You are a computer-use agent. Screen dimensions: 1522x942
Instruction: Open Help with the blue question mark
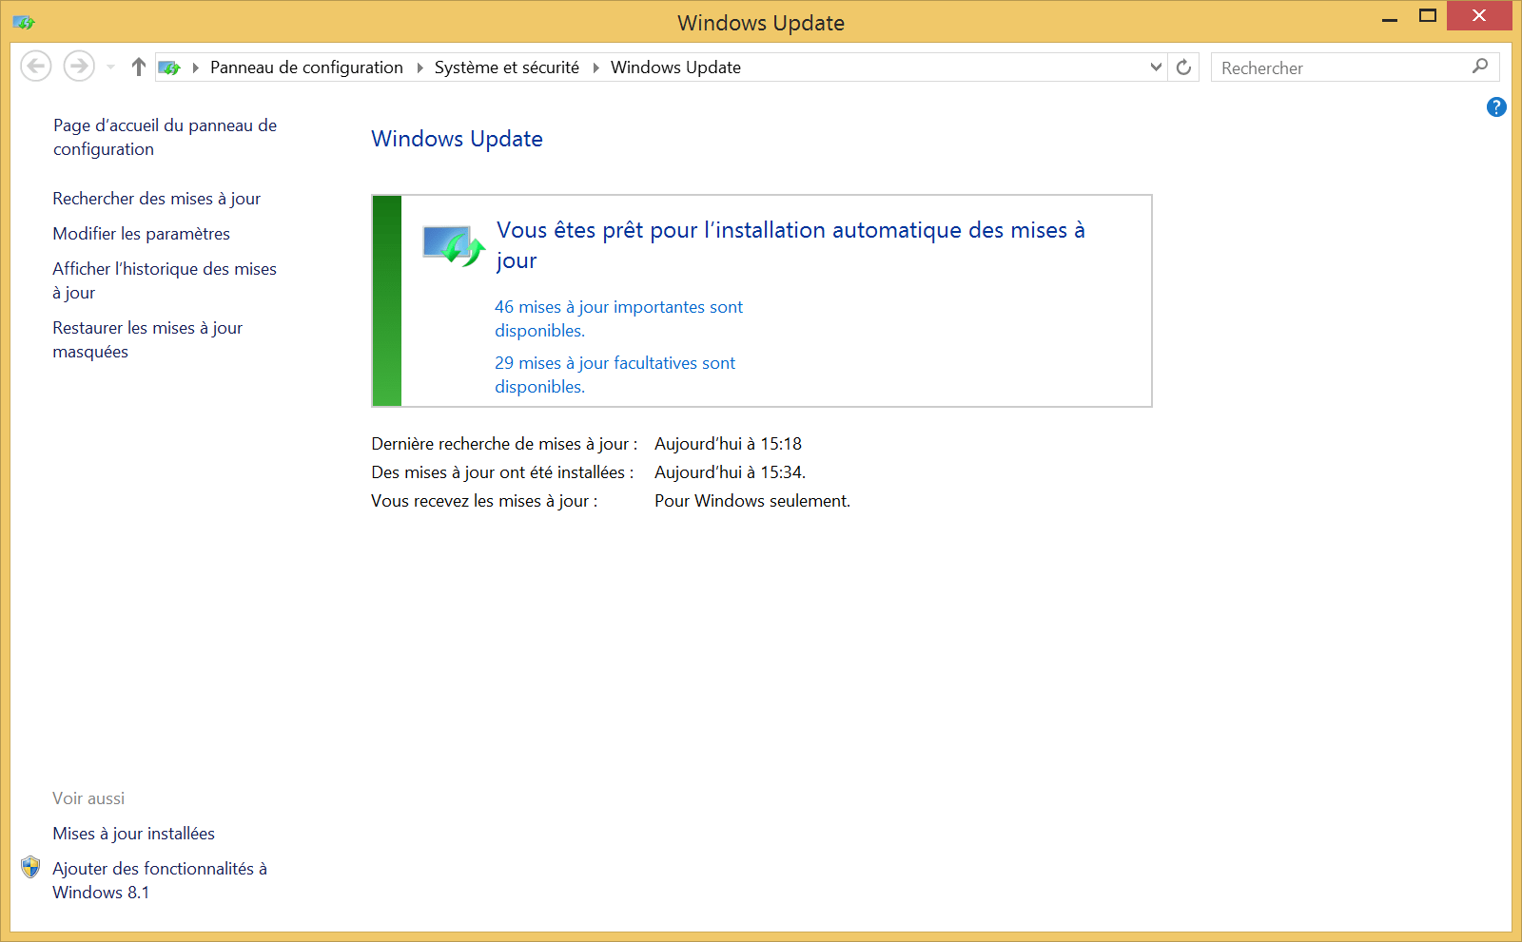(1496, 107)
